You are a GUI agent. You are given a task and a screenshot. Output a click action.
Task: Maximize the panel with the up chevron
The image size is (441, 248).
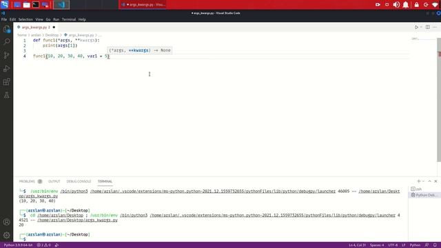click(429, 181)
